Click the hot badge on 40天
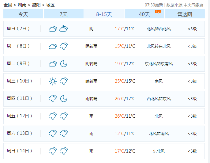Viewport: 210px width, 163px height. pos(158,12)
